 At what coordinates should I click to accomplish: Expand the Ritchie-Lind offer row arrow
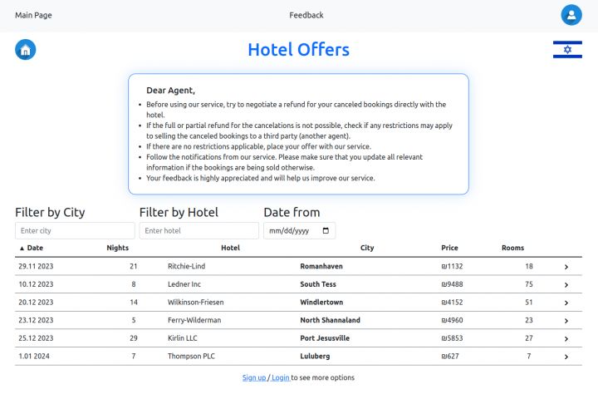point(566,267)
